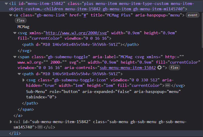The height and width of the screenshot is (137, 203).
Task: Click the tabindex="0" text
Action: click(x=40, y=97)
